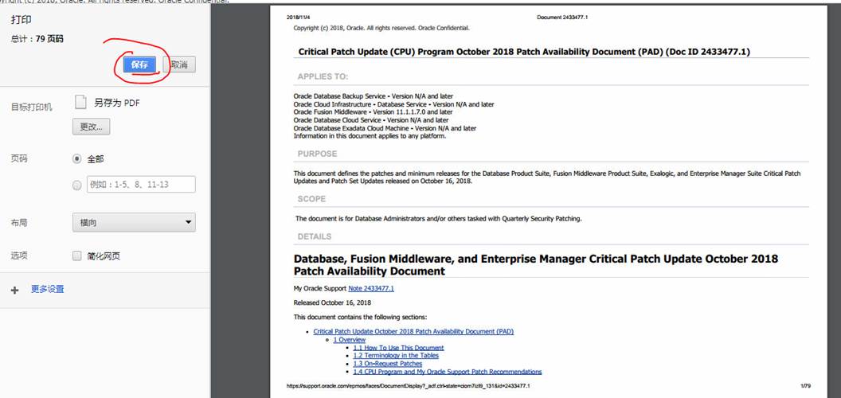The width and height of the screenshot is (841, 398).
Task: Open 1.2 Terminology in the Tables link
Action: click(396, 356)
